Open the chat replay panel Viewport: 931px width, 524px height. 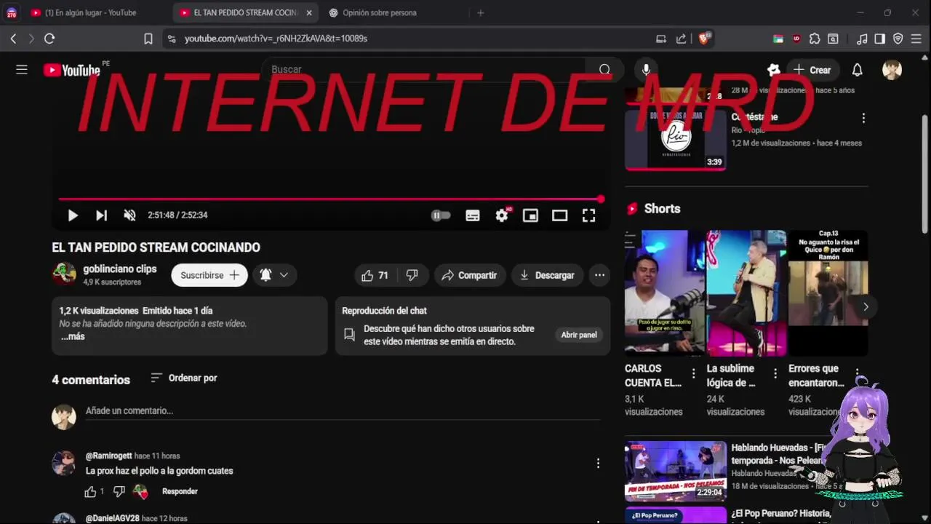click(579, 335)
